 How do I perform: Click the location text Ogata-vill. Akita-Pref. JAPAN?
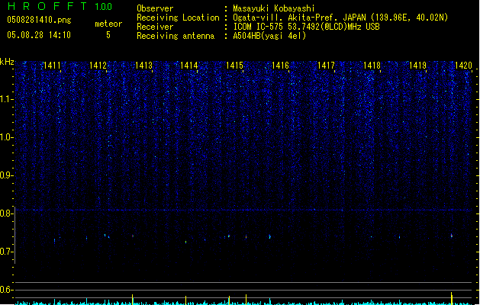pyautogui.click(x=300, y=18)
